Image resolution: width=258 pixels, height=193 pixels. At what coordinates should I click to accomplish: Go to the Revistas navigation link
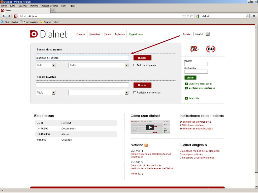95,34
